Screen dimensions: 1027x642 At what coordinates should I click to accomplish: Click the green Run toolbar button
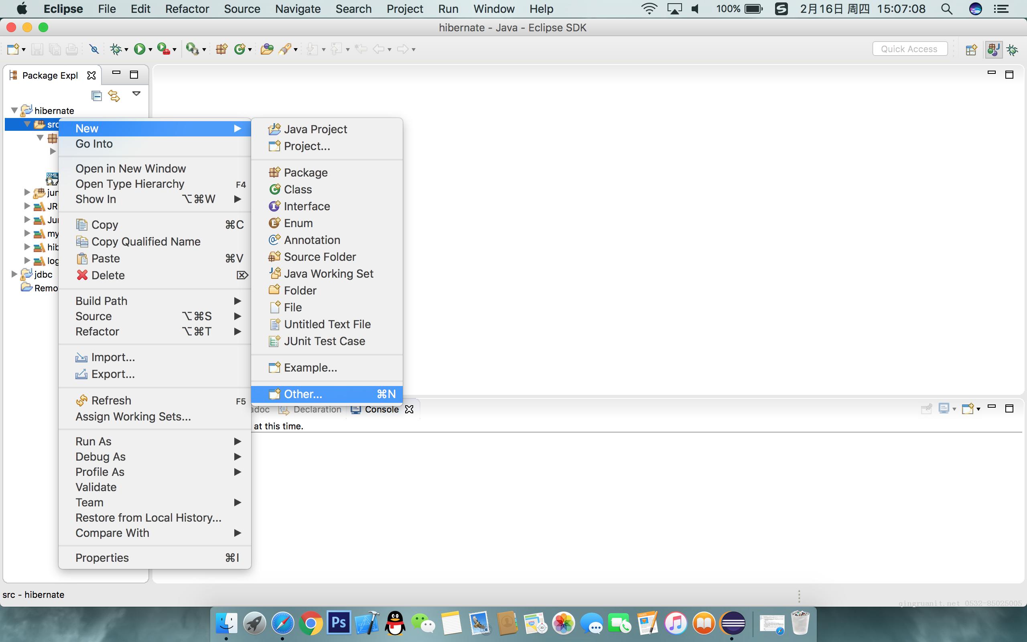click(x=139, y=49)
